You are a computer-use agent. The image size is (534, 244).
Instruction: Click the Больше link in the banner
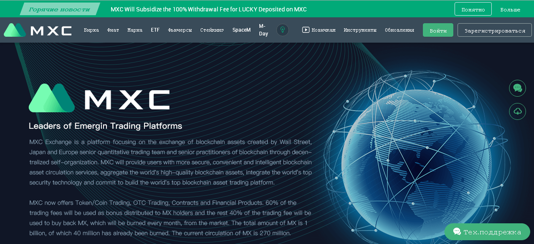pos(510,9)
